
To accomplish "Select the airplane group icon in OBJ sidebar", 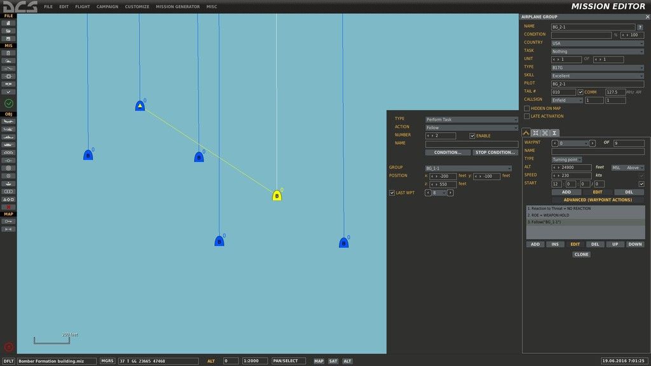I will pyautogui.click(x=9, y=122).
